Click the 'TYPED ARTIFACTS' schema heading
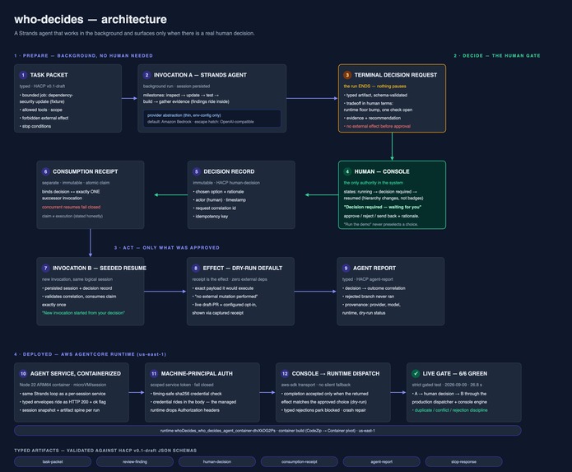Image resolution: width=572 pixels, height=472 pixels. pos(105,451)
